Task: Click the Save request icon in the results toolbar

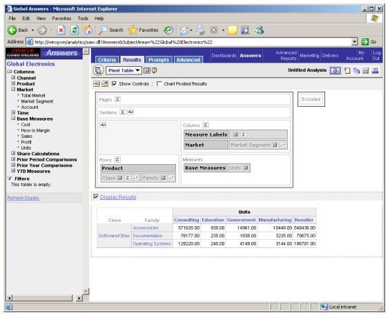Action: pos(365,70)
